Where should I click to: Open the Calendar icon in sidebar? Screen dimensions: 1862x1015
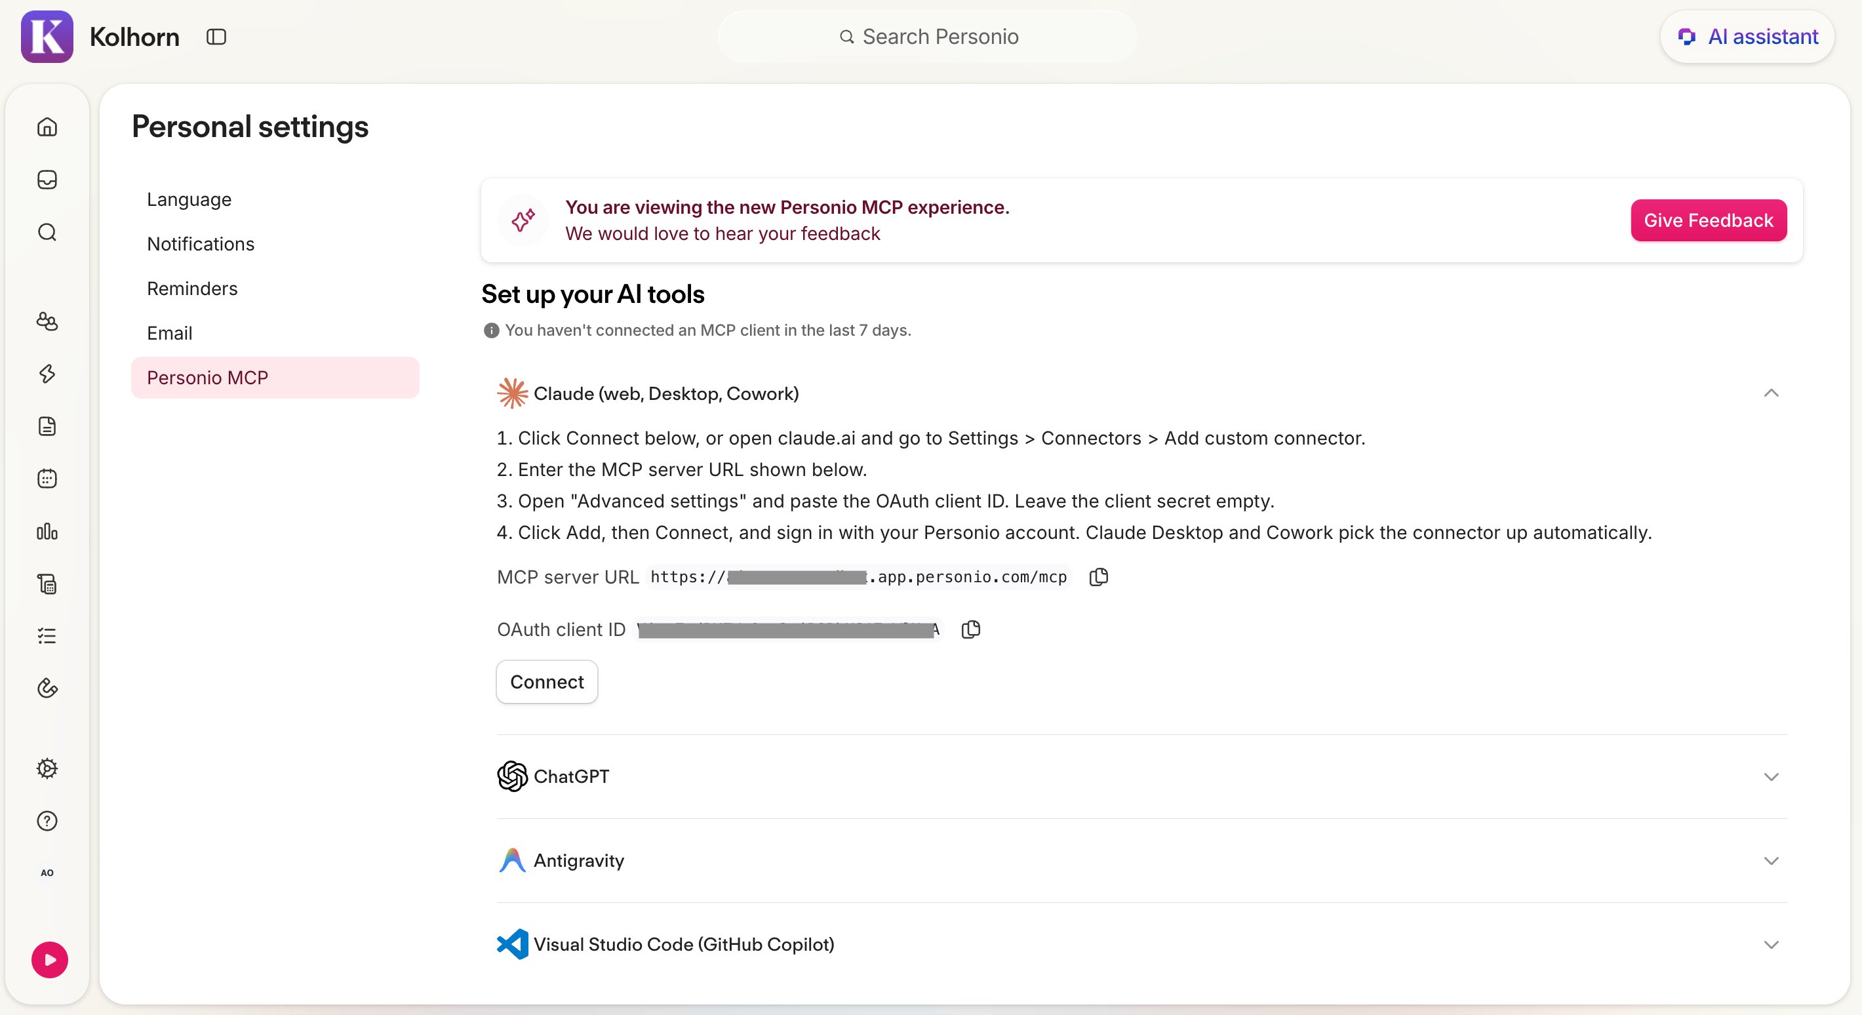point(47,479)
